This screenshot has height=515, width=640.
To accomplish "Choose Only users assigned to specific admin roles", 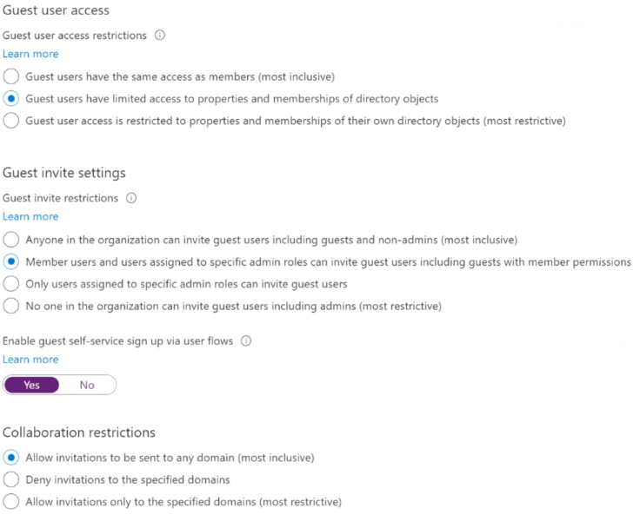I will point(11,284).
